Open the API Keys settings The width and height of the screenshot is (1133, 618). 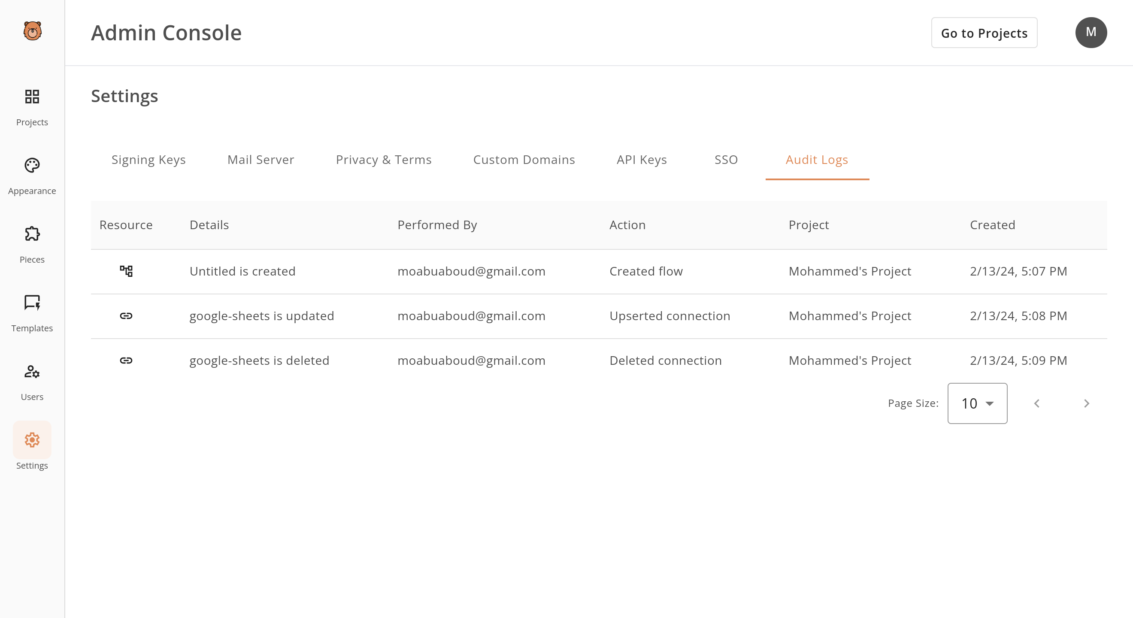[x=642, y=160]
